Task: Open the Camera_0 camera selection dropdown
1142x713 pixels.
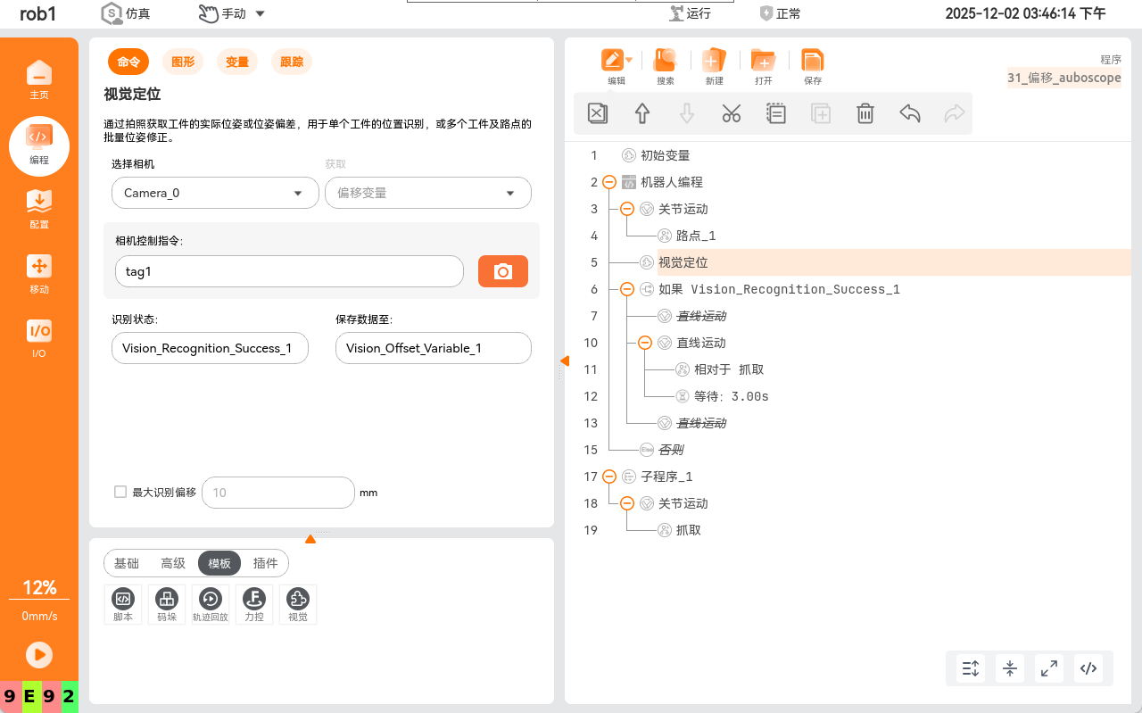Action: coord(214,193)
